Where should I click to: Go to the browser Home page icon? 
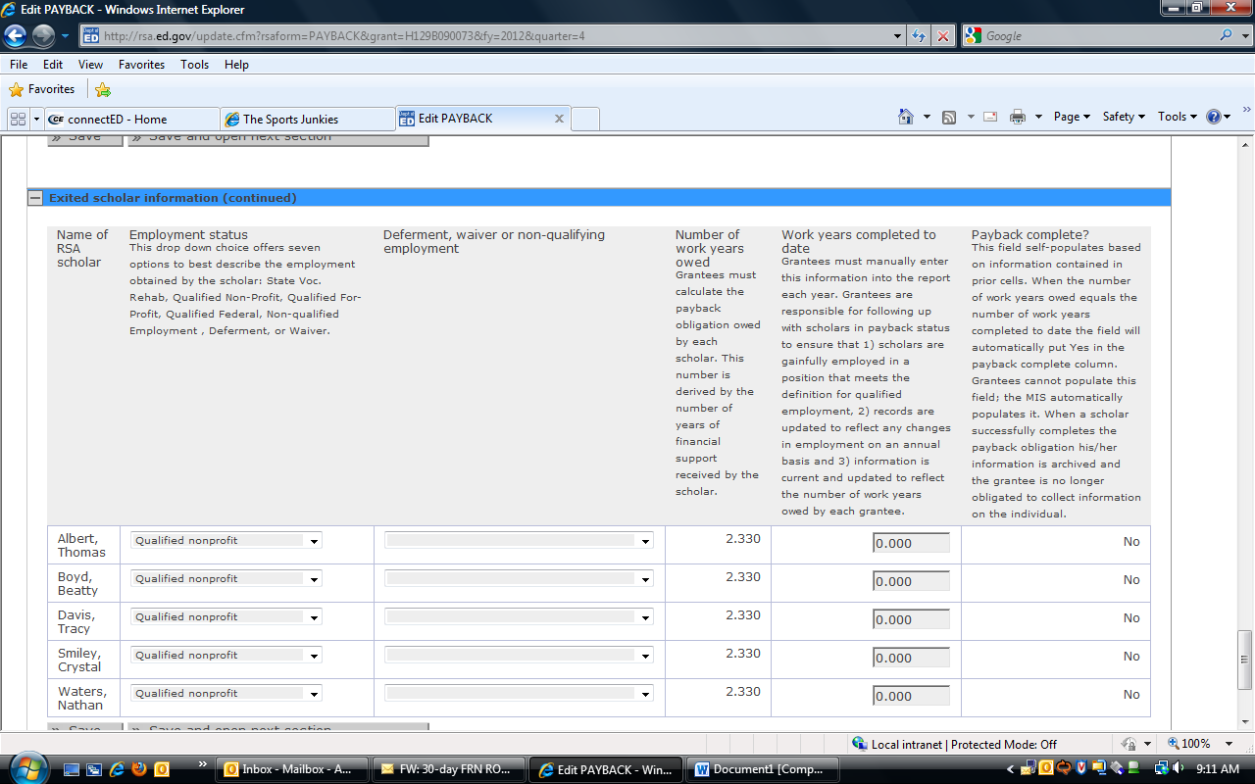(906, 117)
